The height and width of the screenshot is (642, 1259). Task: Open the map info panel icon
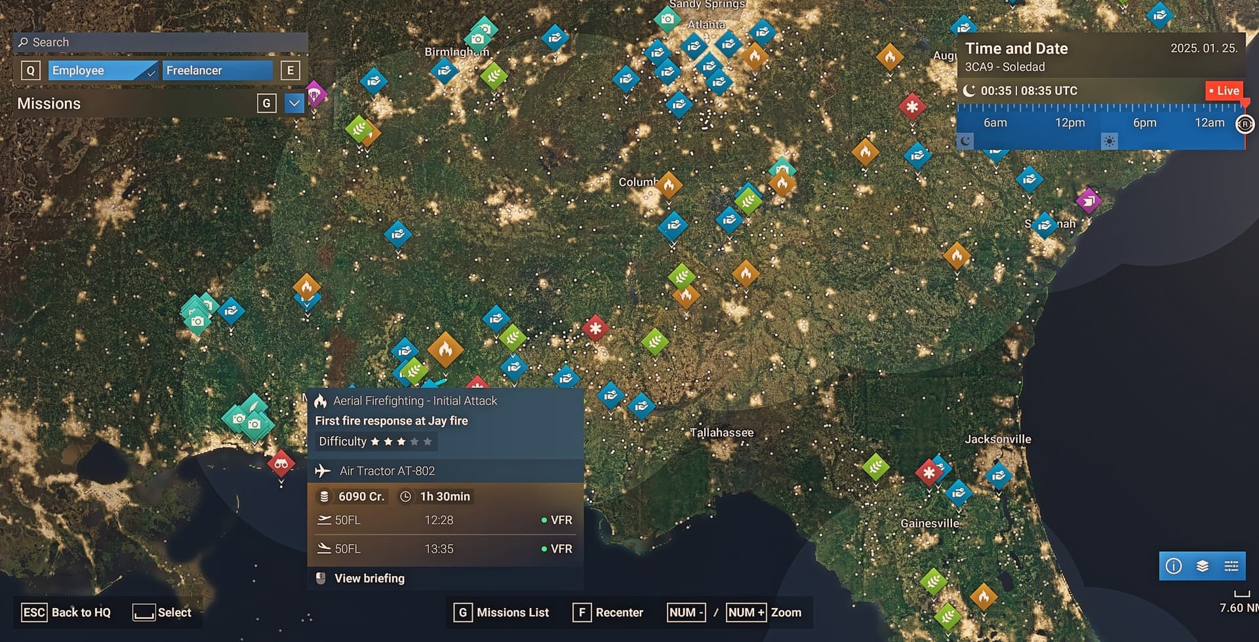pyautogui.click(x=1174, y=566)
